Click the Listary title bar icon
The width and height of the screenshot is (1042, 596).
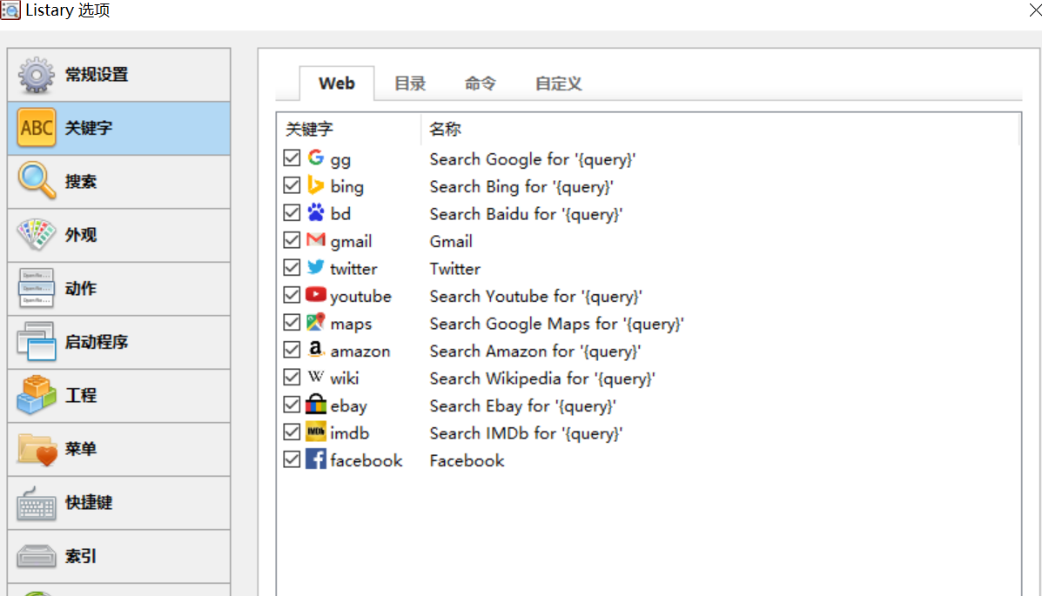(x=10, y=10)
